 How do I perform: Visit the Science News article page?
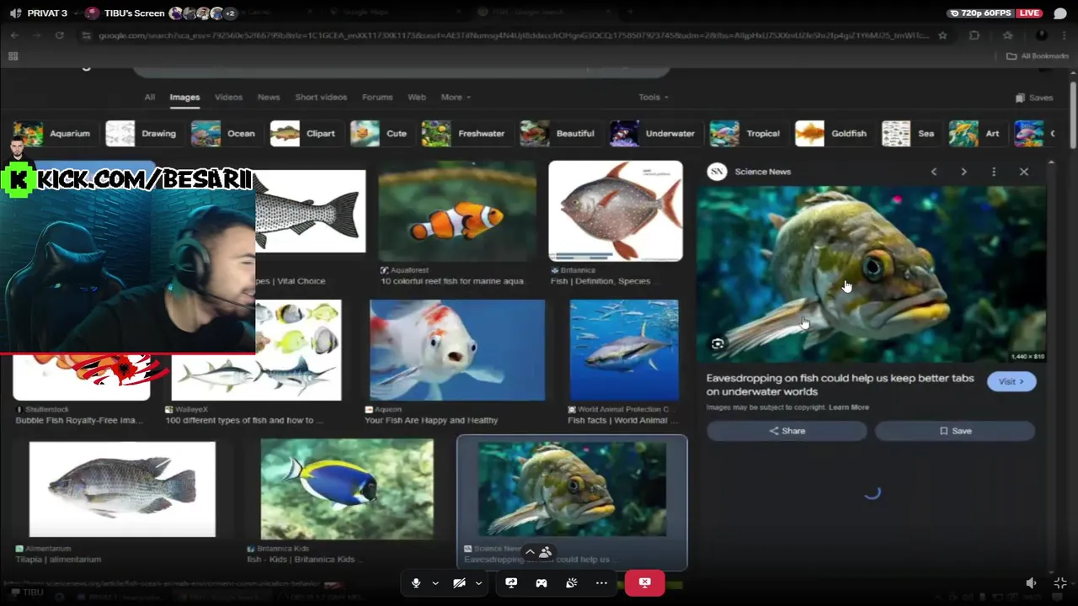(x=1011, y=381)
